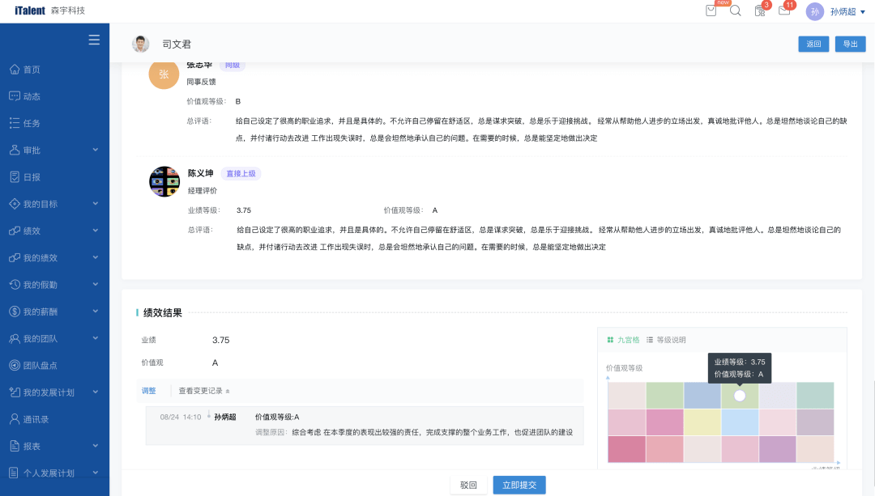This screenshot has width=875, height=496.
Task: Open the 孙炳超 user dropdown arrow
Action: tap(863, 11)
